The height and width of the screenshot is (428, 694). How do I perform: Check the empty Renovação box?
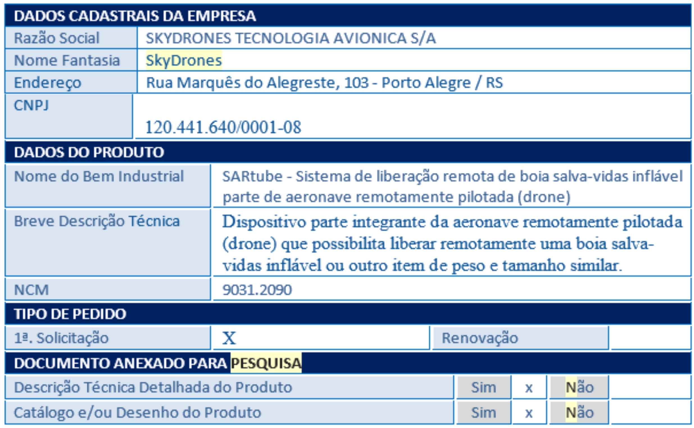(651, 338)
